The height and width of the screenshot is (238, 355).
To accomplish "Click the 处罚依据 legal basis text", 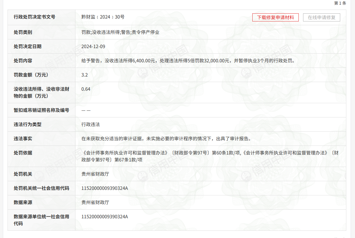I will pos(210,156).
